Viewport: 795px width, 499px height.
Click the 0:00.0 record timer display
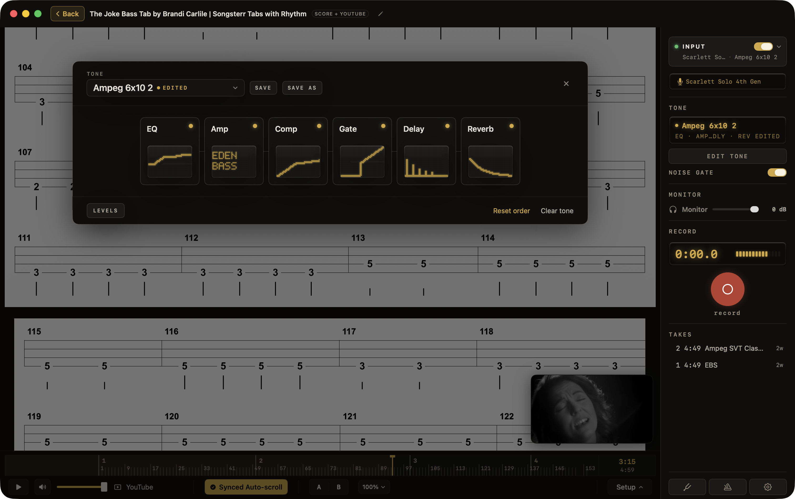click(x=696, y=254)
